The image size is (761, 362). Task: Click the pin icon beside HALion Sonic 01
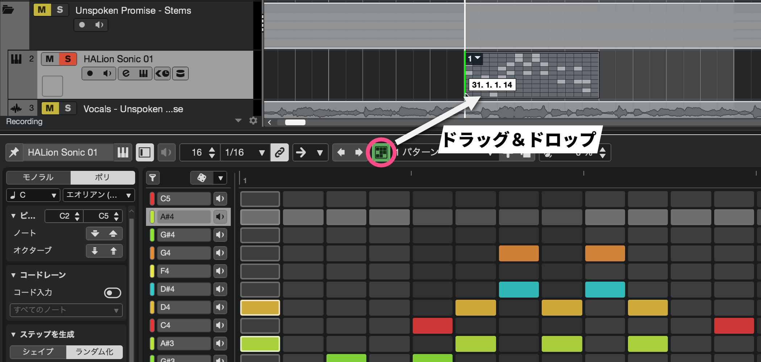click(14, 152)
